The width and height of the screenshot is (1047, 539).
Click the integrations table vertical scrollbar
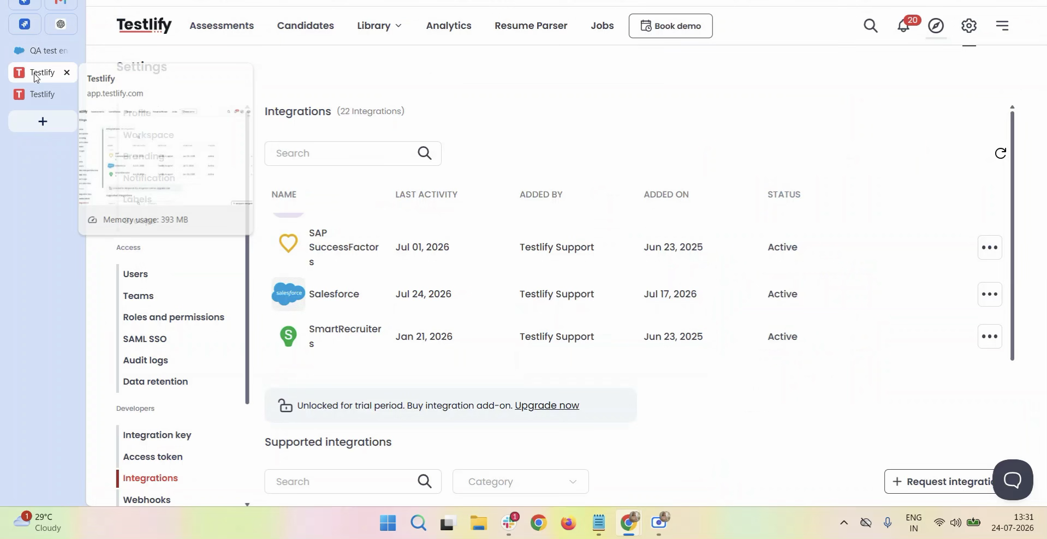1012,235
